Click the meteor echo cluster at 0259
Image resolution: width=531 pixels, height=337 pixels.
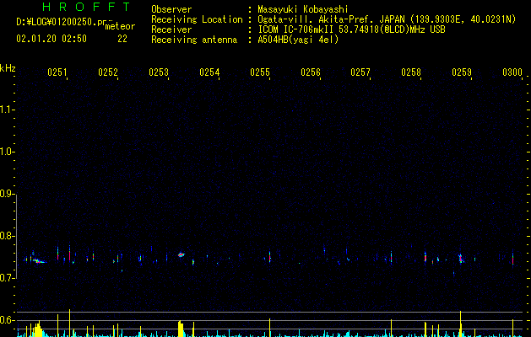pyautogui.click(x=461, y=259)
